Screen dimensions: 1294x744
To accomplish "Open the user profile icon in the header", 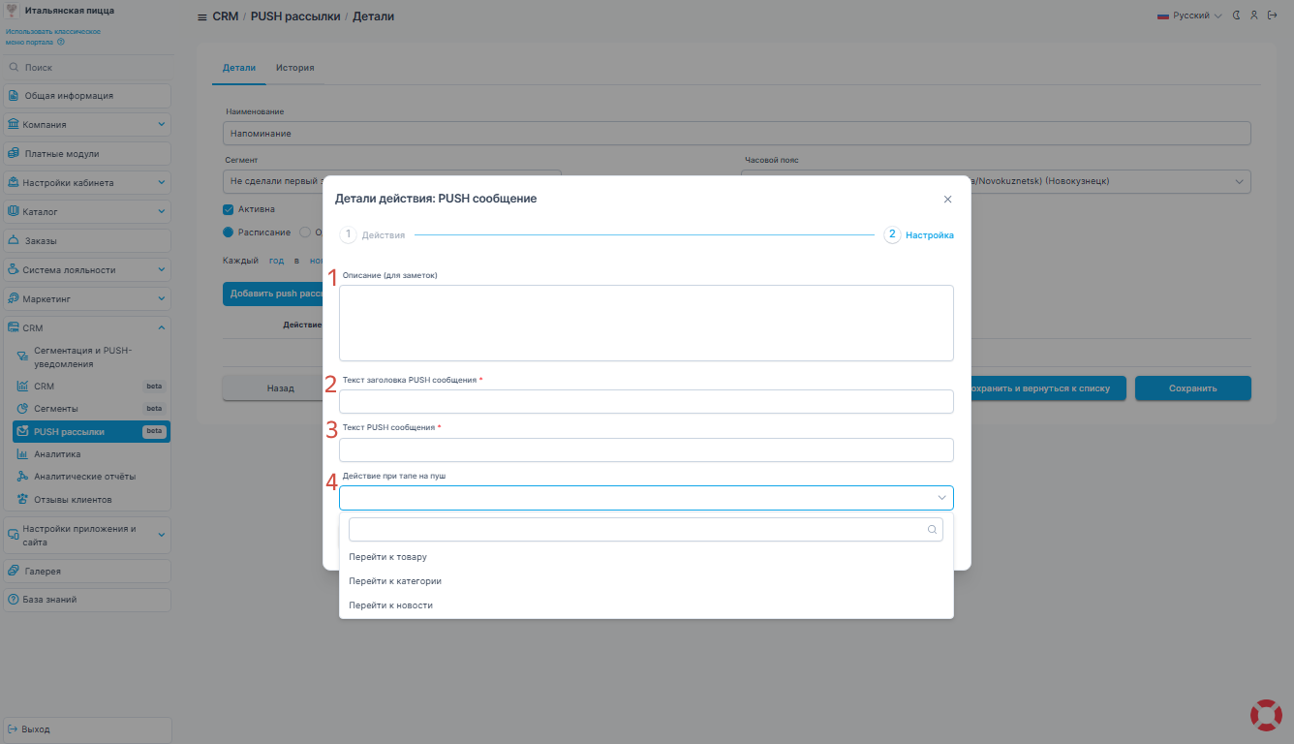I will [1254, 15].
